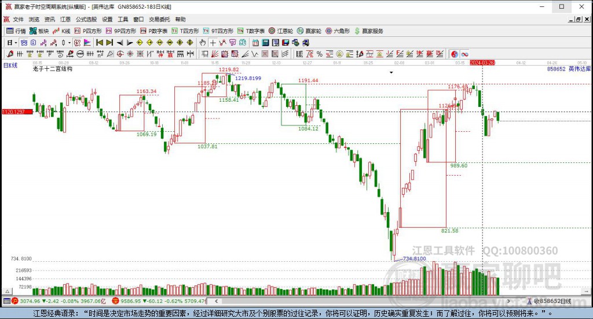Screen dimensions: 593x319
Task: Open the 资讯 menu
Action: [x=50, y=19]
